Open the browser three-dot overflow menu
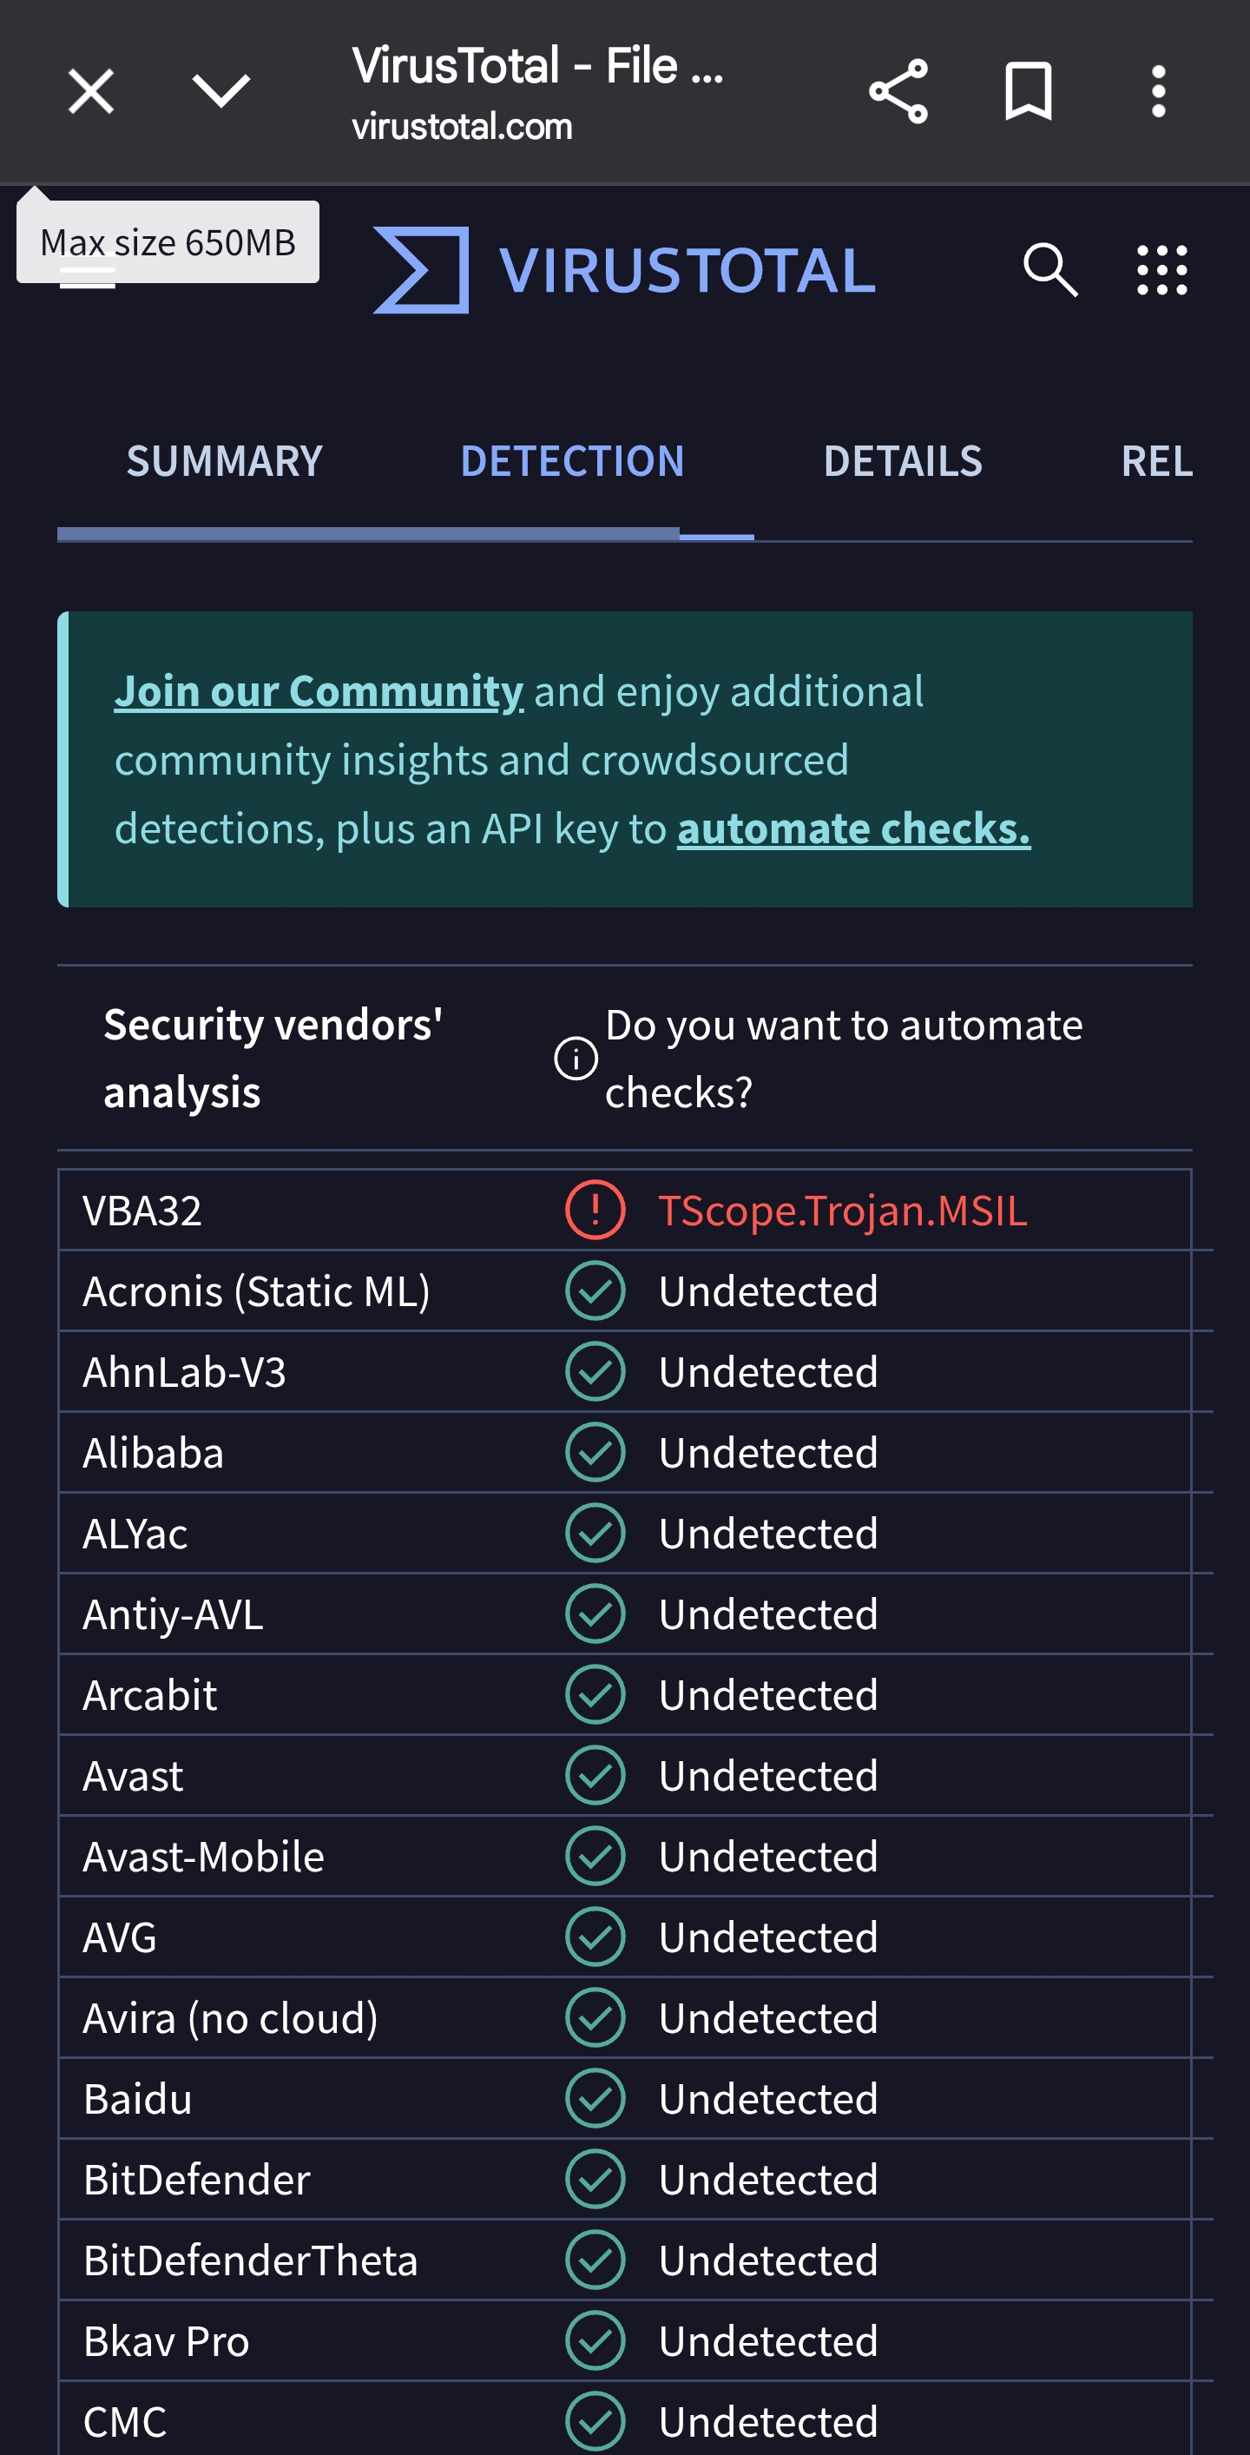This screenshot has height=2455, width=1250. point(1158,92)
